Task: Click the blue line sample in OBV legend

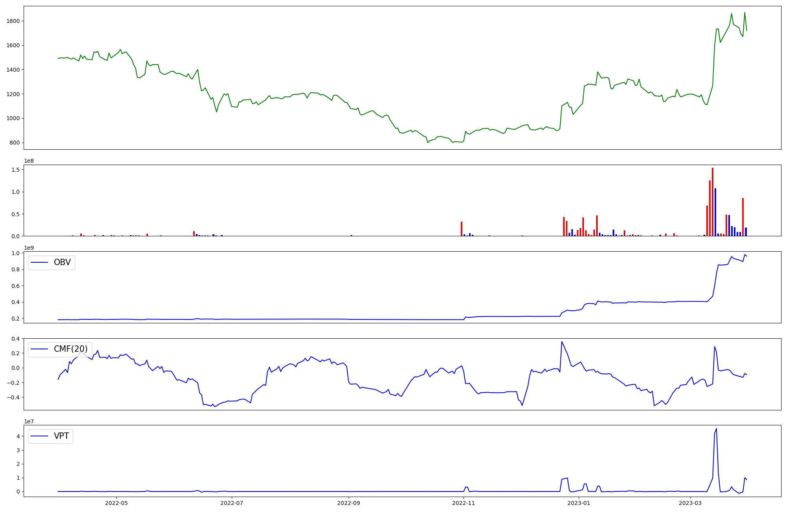Action: 39,262
